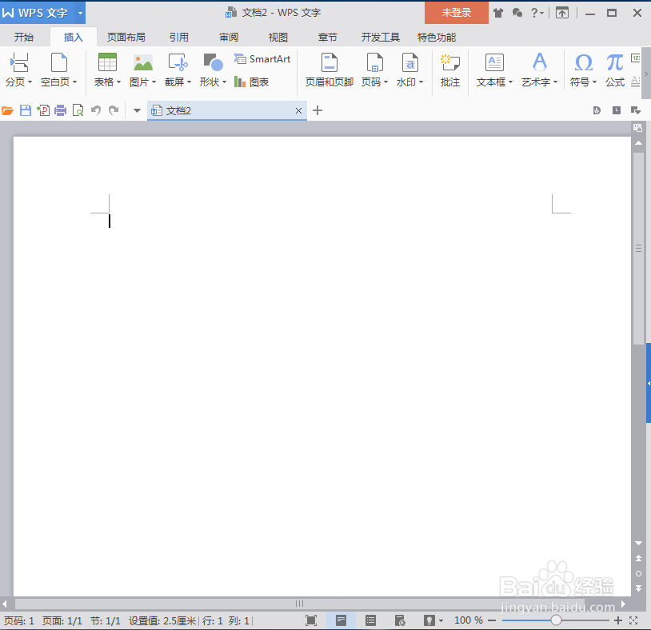The width and height of the screenshot is (651, 630).
Task: Switch to the 视图 tab
Action: click(x=278, y=38)
